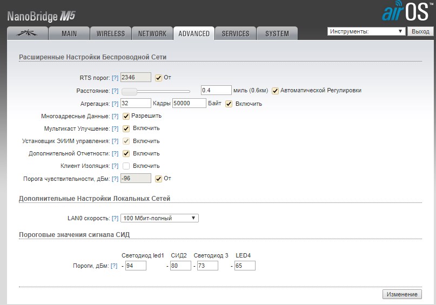Toggle Мультикаст Улучшение checkbox
This screenshot has height=305, width=436.
pos(126,128)
